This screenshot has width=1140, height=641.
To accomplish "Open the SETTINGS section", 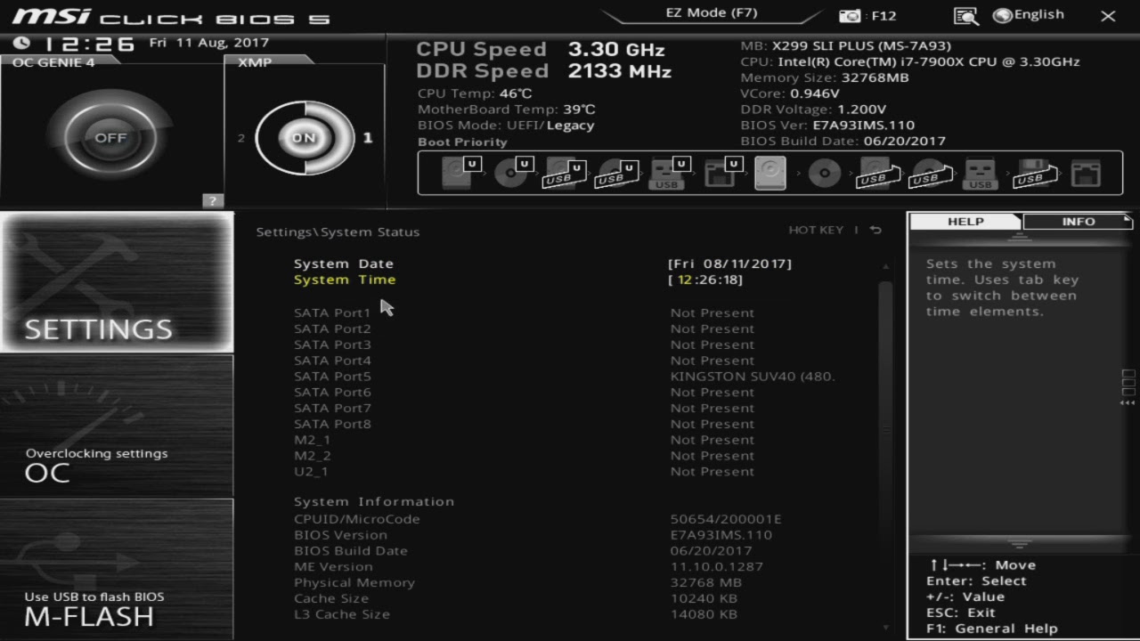I will coord(117,282).
